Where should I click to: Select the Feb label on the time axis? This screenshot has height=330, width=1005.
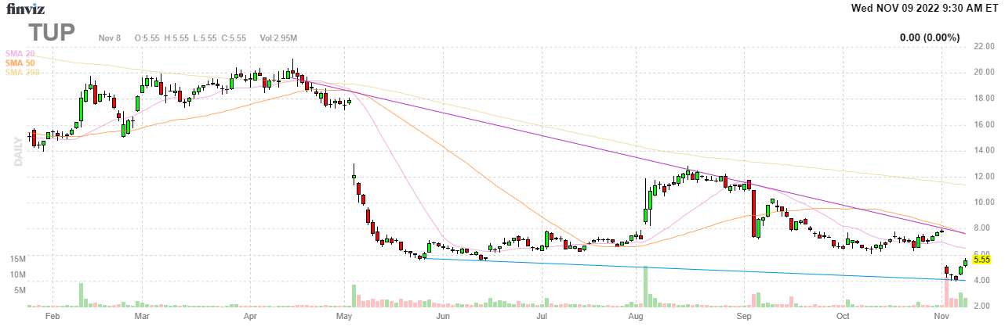[x=53, y=317]
